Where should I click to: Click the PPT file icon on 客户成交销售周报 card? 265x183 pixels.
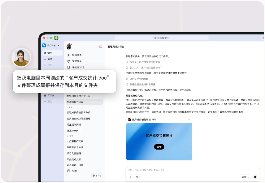(x=129, y=120)
